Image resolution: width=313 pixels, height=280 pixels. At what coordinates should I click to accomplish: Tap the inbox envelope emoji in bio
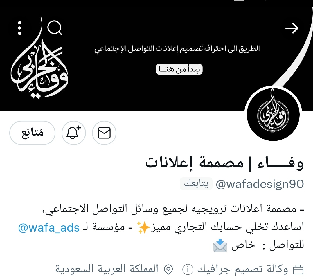220,245
